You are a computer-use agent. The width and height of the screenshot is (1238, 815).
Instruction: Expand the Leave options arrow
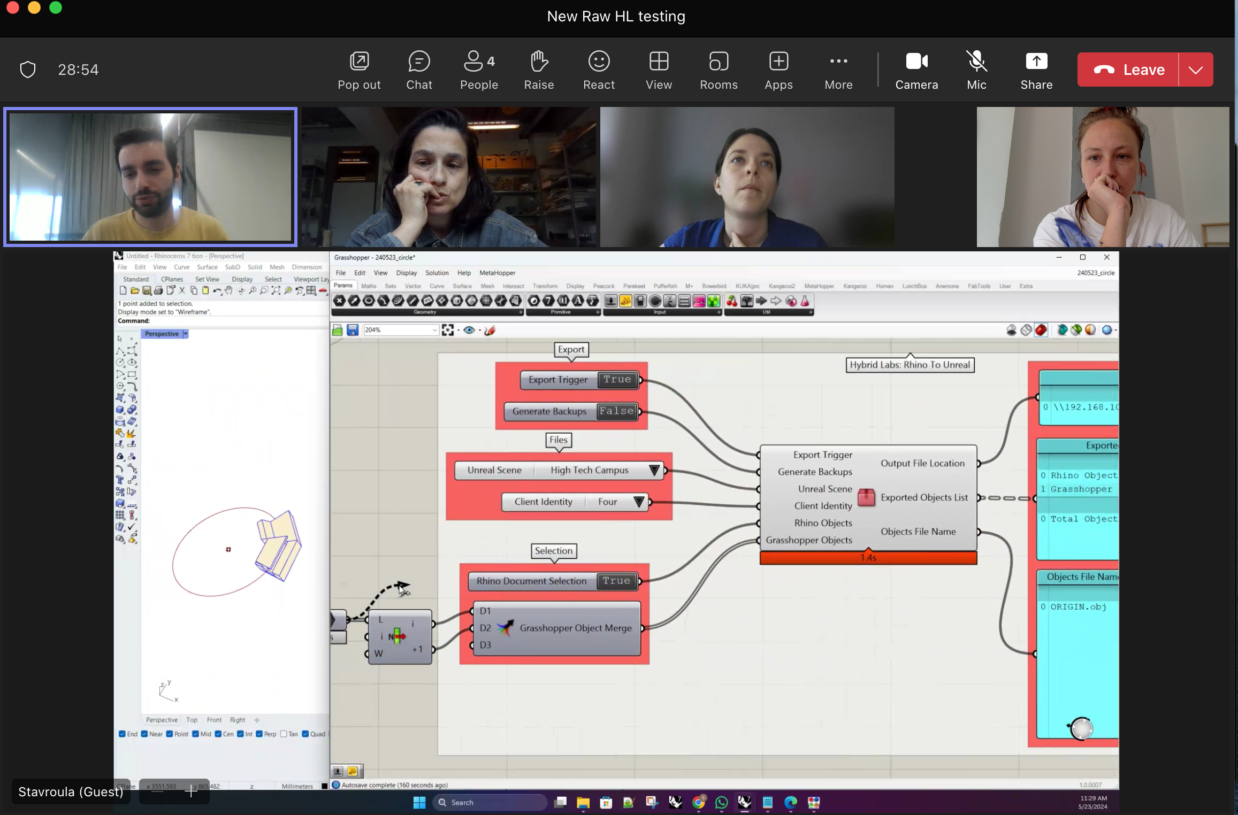point(1196,70)
